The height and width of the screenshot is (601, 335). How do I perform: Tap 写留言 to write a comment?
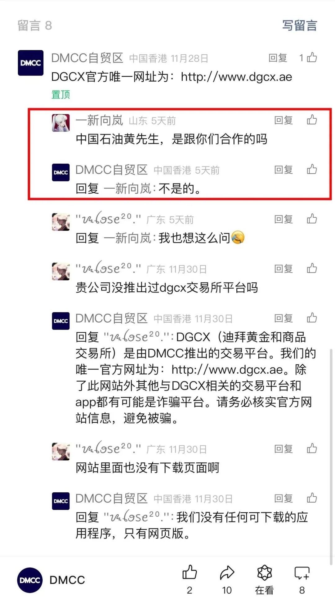300,25
